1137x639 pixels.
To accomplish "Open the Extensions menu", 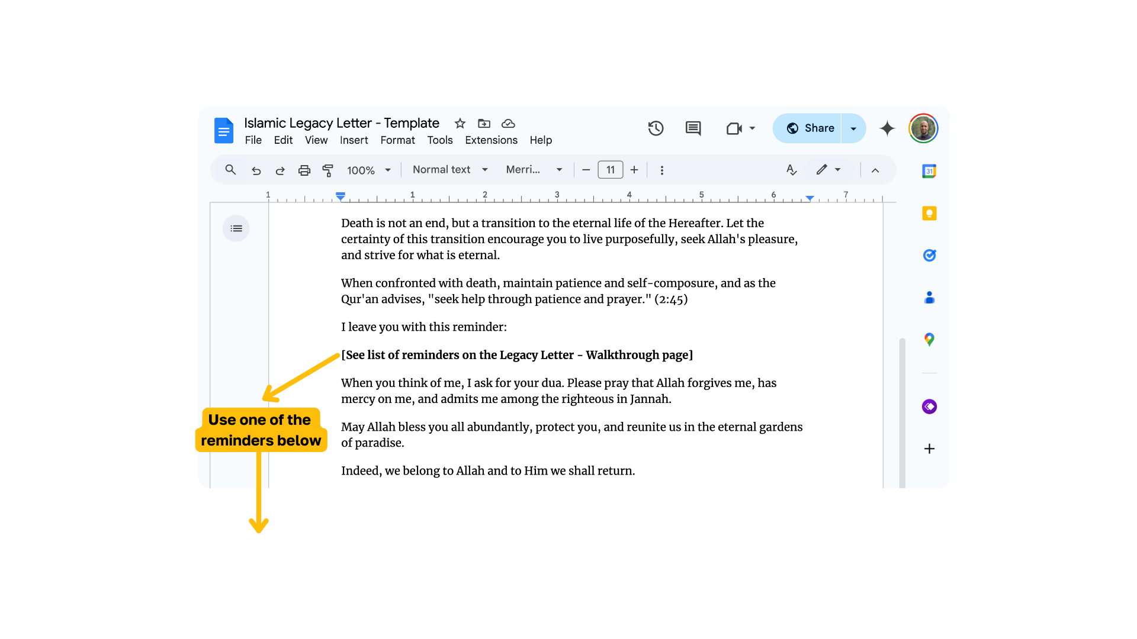I will (491, 140).
